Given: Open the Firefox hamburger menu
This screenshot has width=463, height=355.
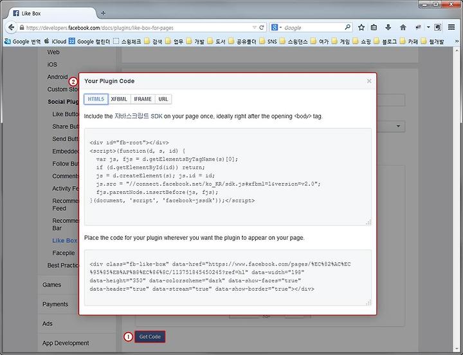Looking at the screenshot, I should [x=451, y=27].
